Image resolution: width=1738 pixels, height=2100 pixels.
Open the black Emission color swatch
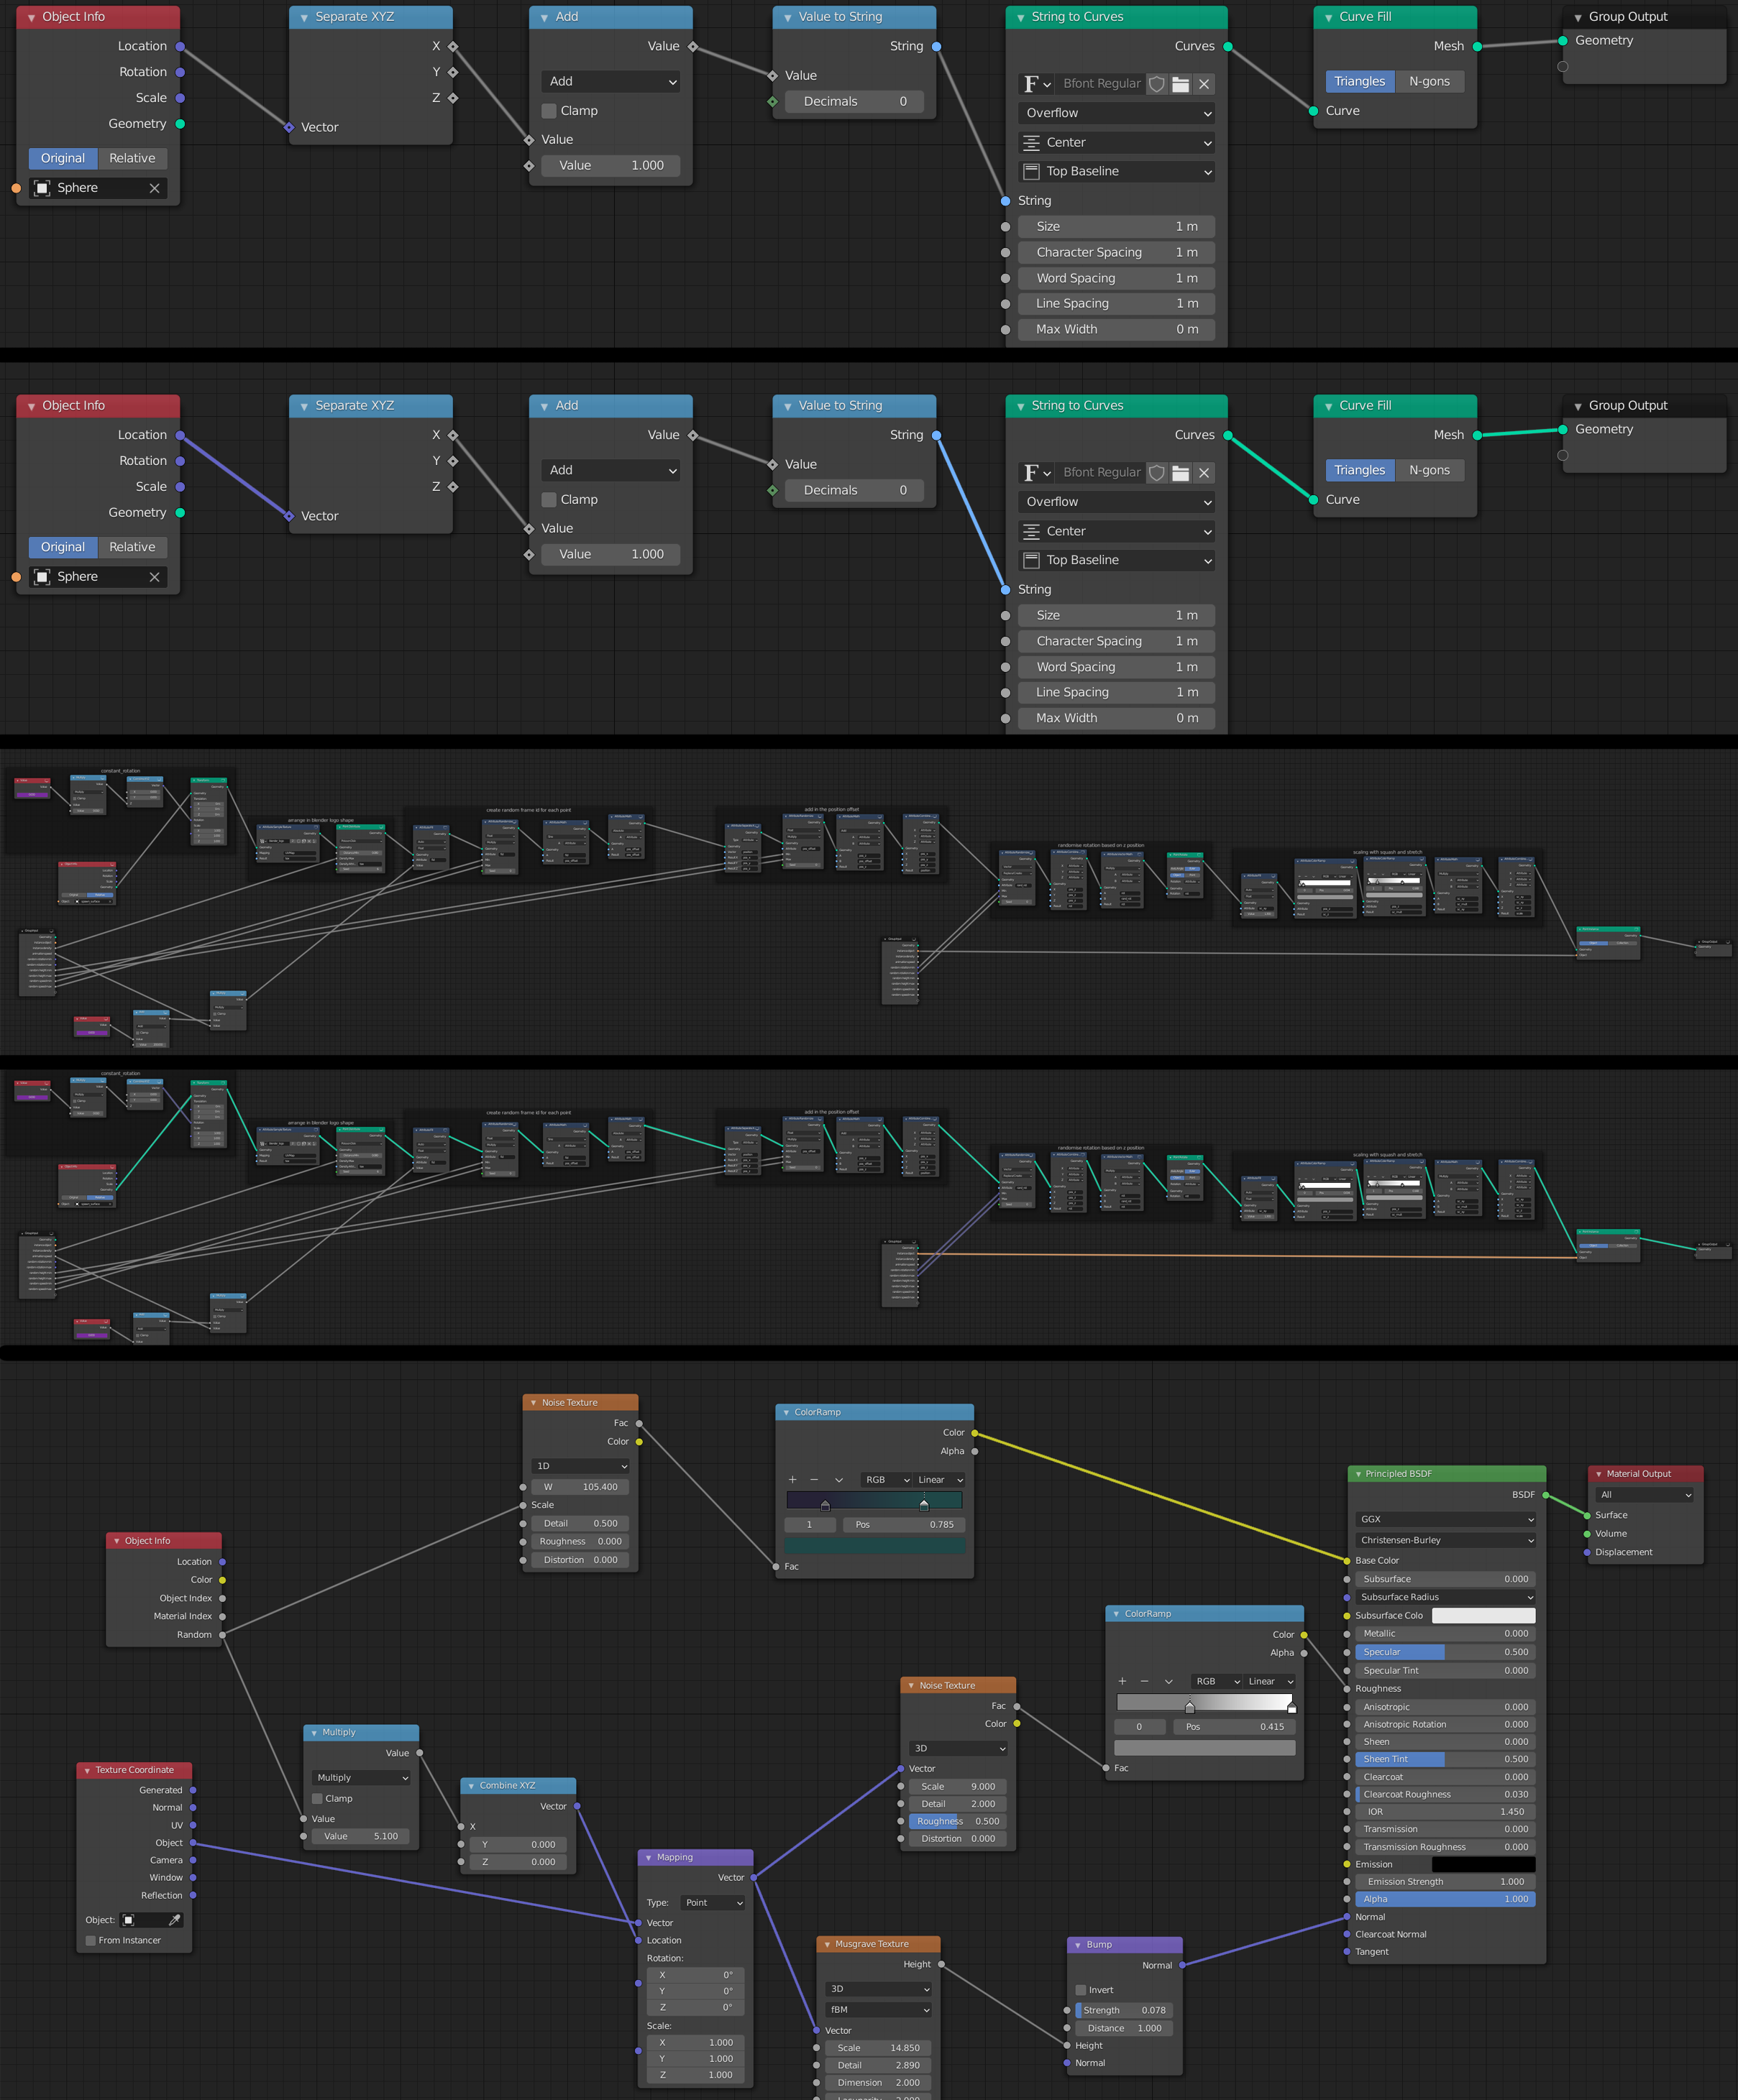pyautogui.click(x=1484, y=1864)
